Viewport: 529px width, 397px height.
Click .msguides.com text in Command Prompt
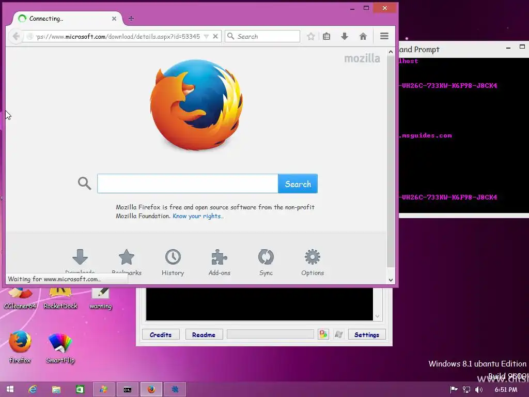point(426,135)
